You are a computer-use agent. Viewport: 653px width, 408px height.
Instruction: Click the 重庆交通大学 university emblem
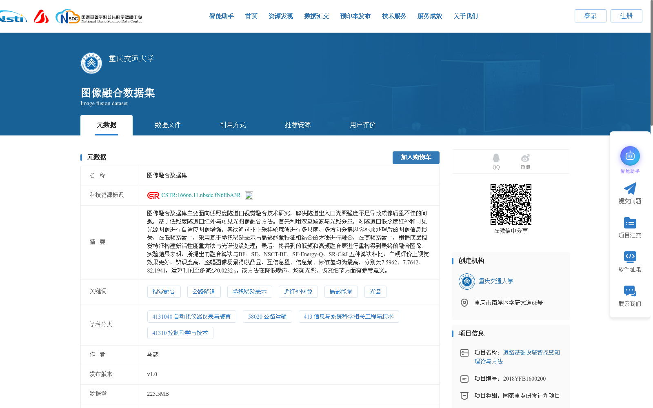pyautogui.click(x=91, y=63)
